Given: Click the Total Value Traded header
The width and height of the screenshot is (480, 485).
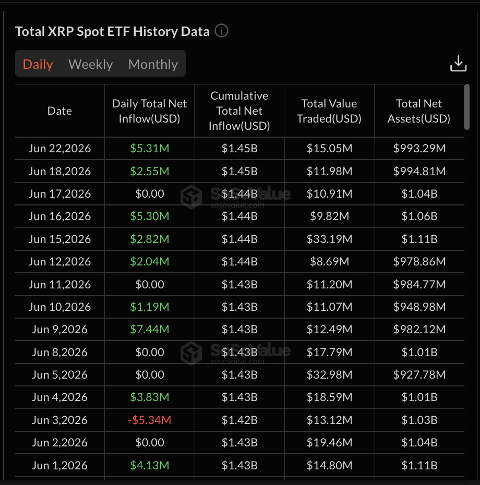Looking at the screenshot, I should 329,111.
